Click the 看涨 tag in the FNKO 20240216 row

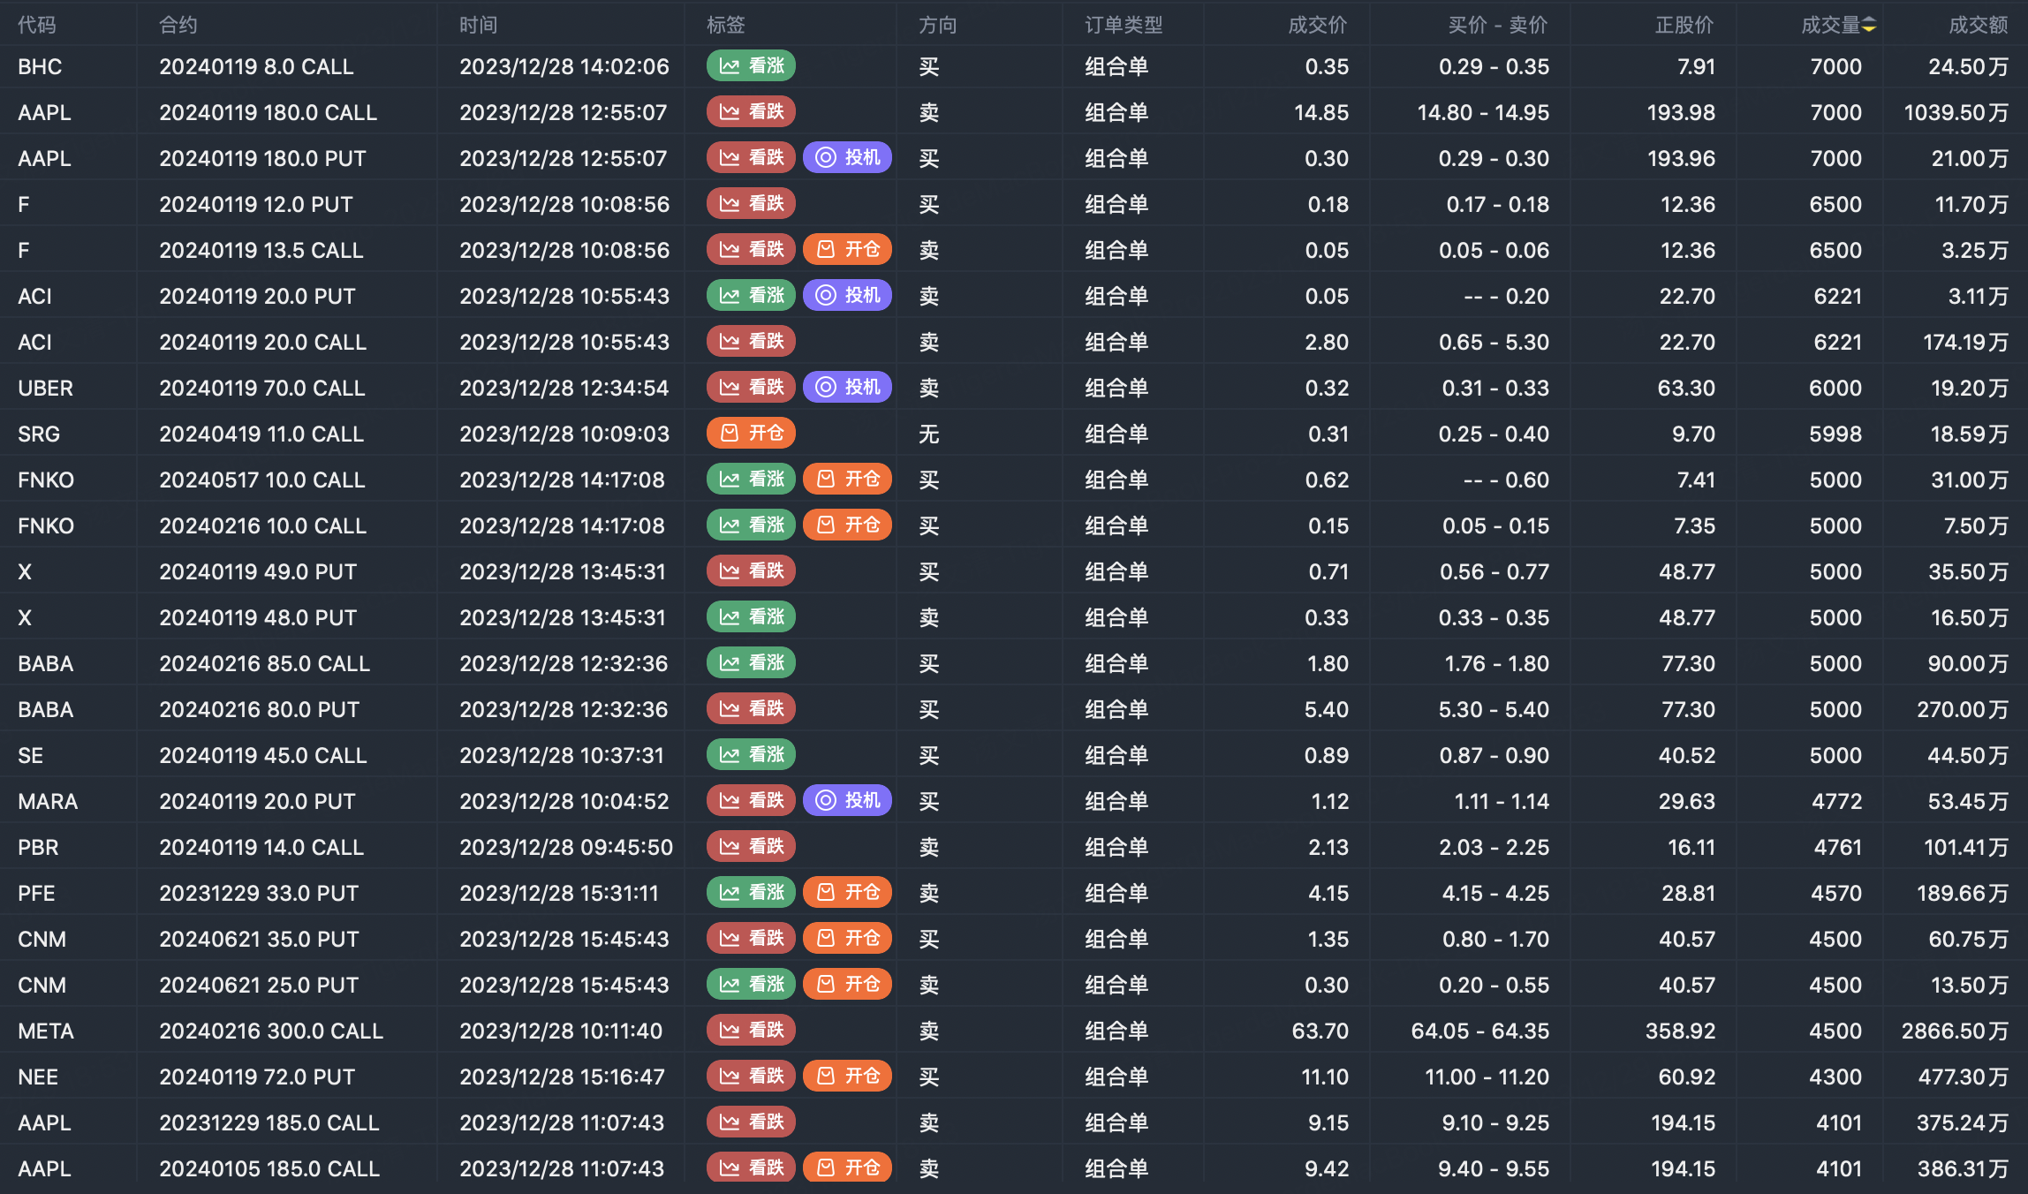(751, 525)
